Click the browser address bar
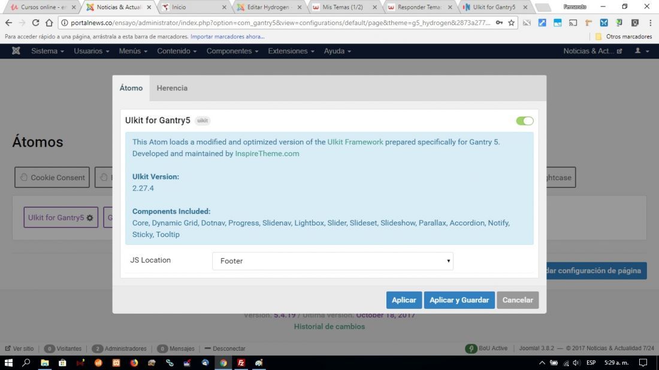This screenshot has height=370, width=659. 277,23
